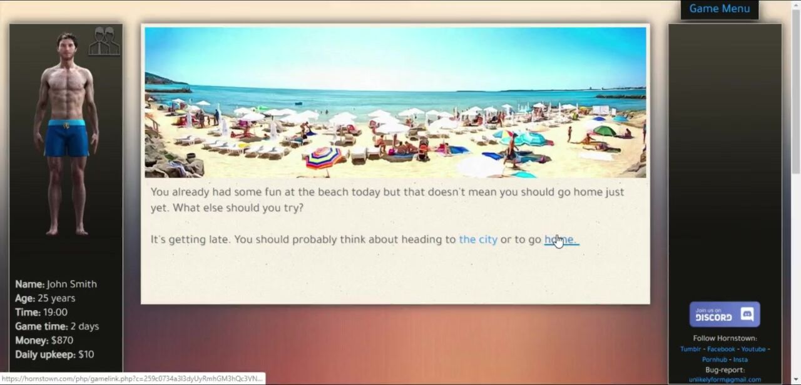The image size is (801, 385).
Task: Click the bug-report email address
Action: (725, 379)
